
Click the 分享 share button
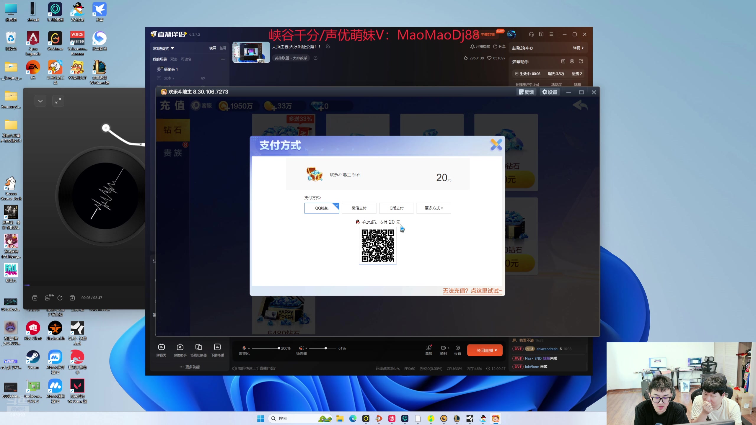(x=499, y=47)
